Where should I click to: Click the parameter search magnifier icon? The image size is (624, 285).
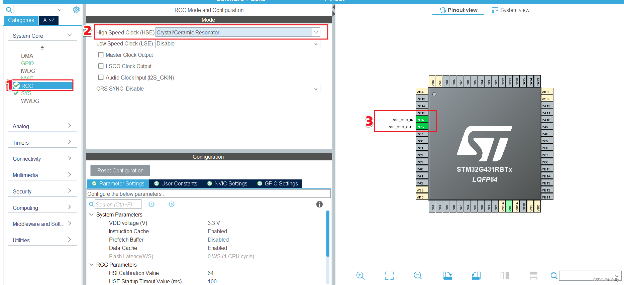[x=91, y=204]
